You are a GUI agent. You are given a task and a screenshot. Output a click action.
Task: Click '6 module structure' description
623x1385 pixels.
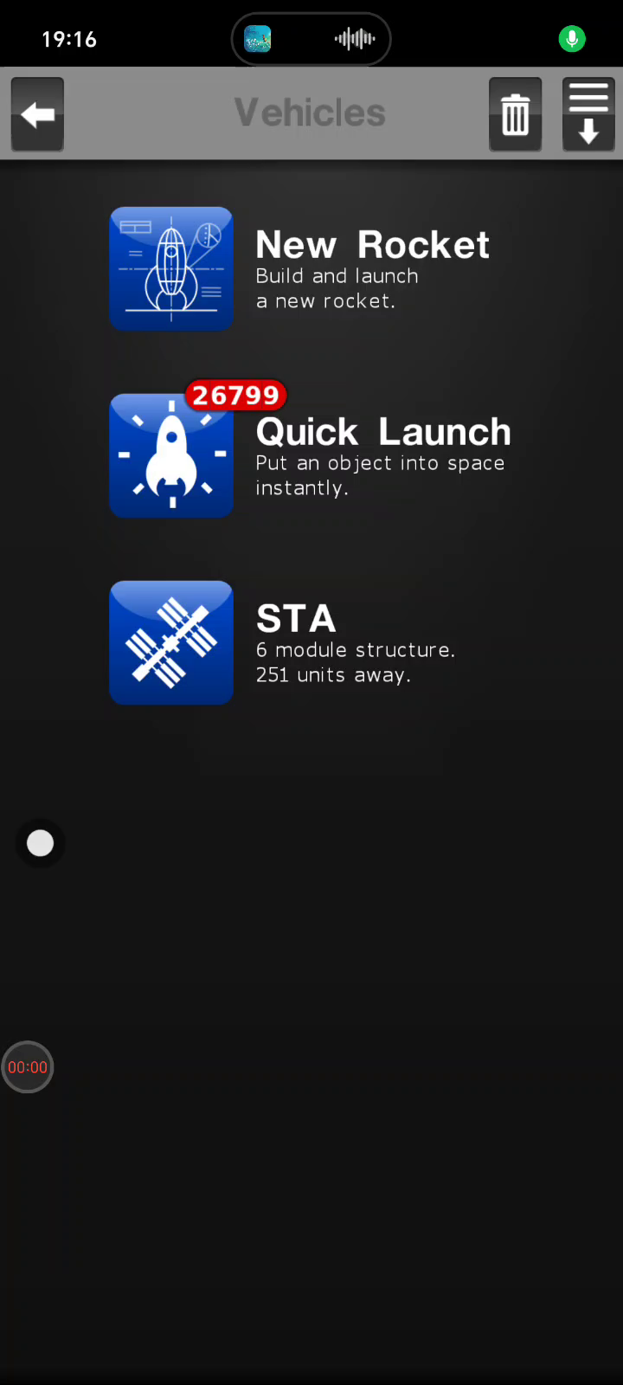(x=355, y=650)
